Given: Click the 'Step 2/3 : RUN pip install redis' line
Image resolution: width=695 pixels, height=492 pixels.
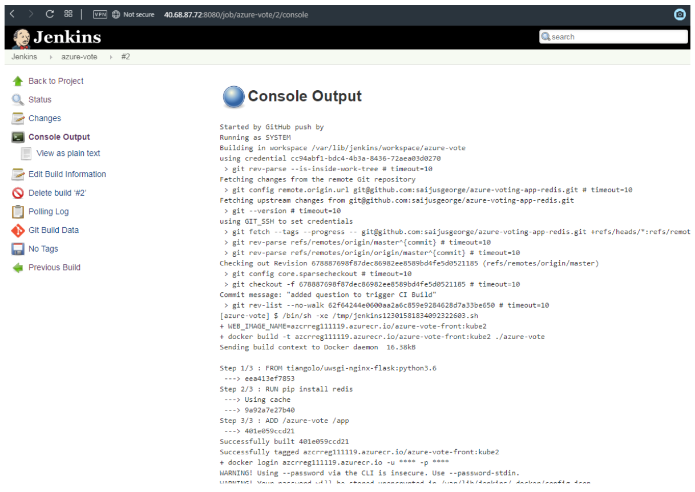Looking at the screenshot, I should coord(286,389).
